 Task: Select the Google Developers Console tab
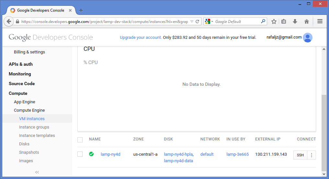pos(41,10)
